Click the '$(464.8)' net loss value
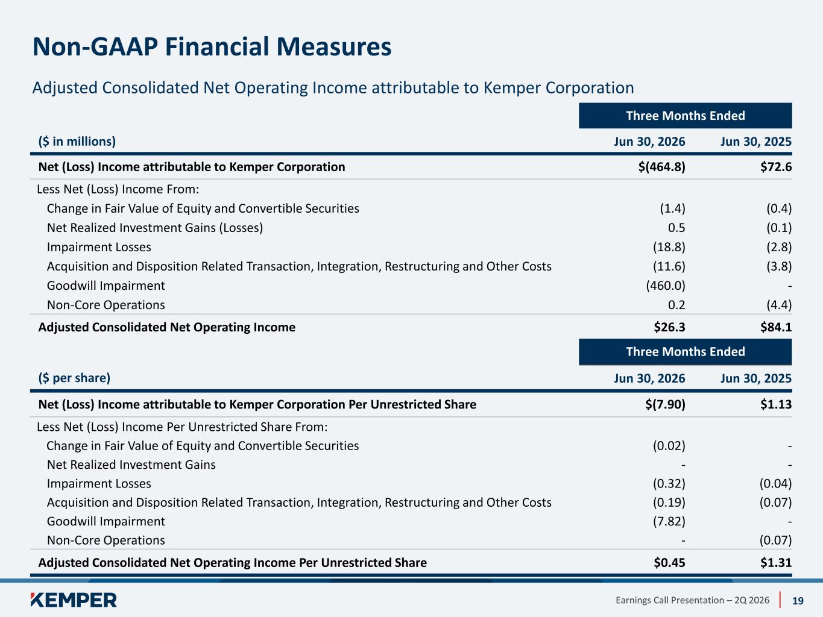The height and width of the screenshot is (617, 823). coord(661,167)
